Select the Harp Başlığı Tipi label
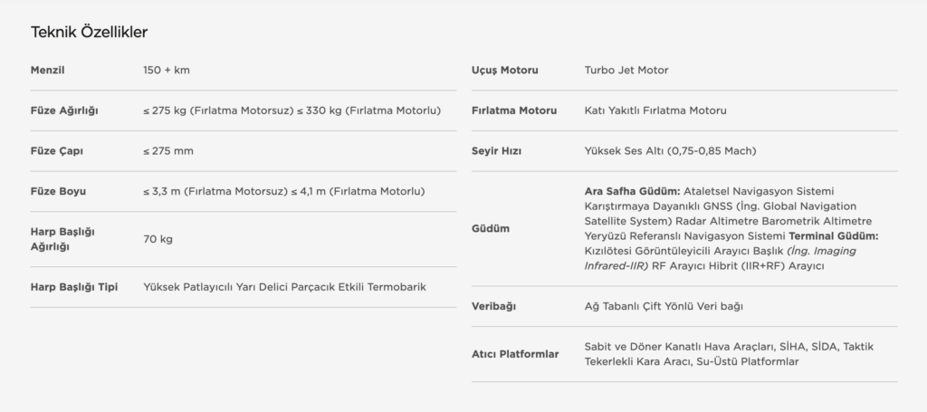This screenshot has width=927, height=412. 74,287
